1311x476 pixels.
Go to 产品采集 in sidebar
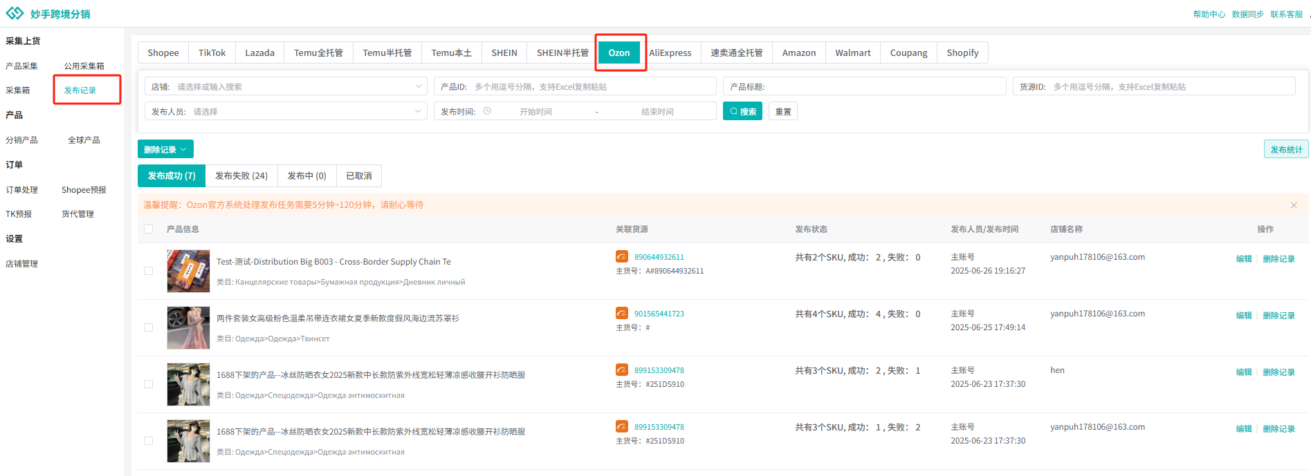coord(21,66)
